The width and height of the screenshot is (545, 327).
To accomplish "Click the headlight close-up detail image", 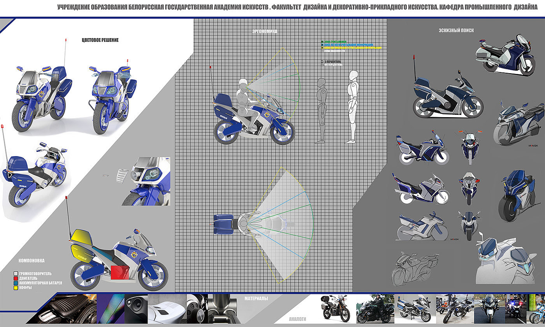I will 146,181.
